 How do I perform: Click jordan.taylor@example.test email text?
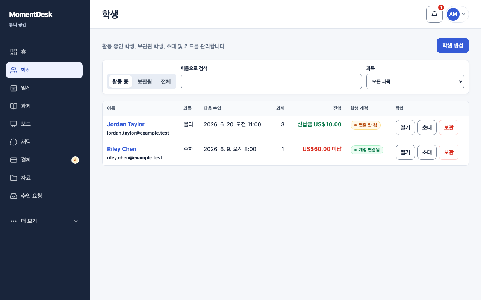click(138, 133)
